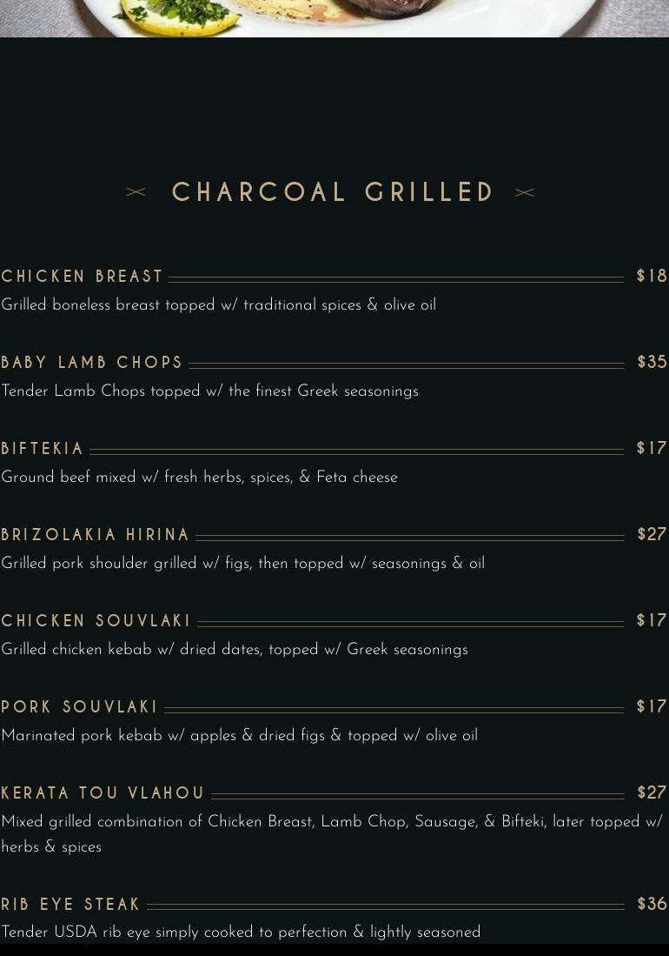The height and width of the screenshot is (956, 669).
Task: Click the flourish left of Charcoal Grilled heading
Action: tap(136, 192)
